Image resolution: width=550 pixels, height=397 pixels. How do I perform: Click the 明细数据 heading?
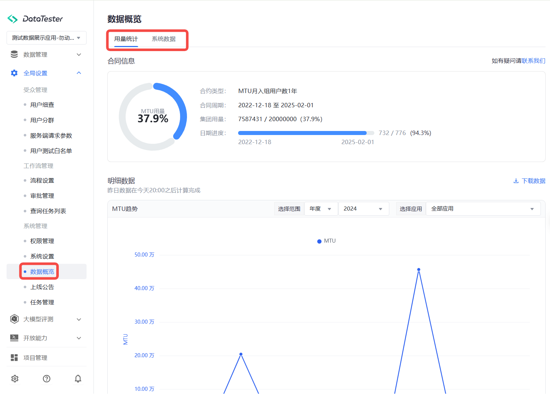coord(121,181)
